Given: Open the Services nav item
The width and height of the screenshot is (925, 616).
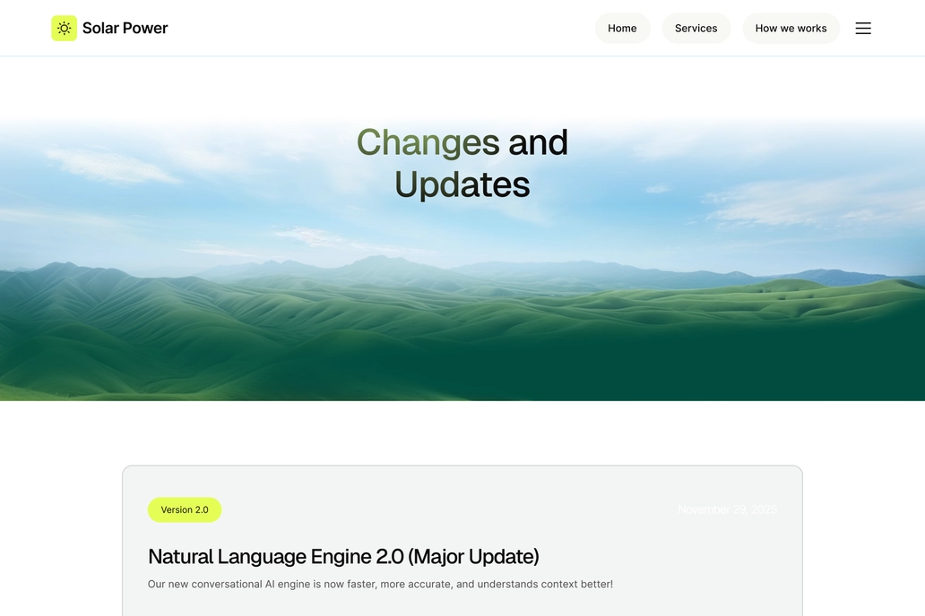Looking at the screenshot, I should pos(696,29).
